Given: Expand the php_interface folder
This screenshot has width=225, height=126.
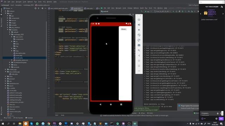Looking at the screenshot, I should pos(8,27).
